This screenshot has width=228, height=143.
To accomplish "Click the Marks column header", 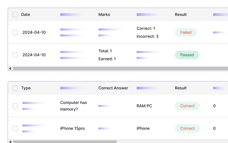I will [104, 15].
